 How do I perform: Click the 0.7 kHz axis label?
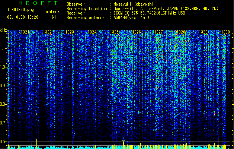point(3,123)
